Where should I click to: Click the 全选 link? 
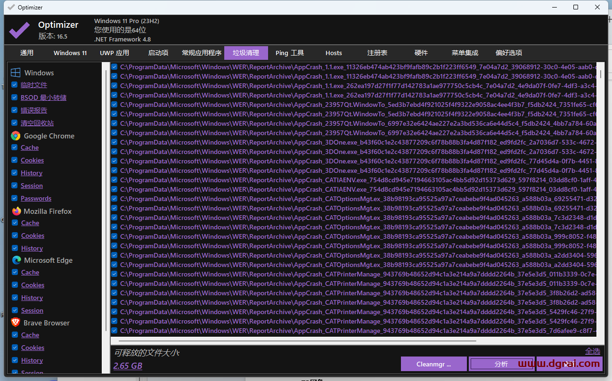tap(593, 351)
